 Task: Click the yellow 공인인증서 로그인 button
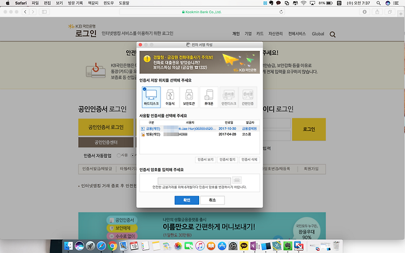pos(106,127)
